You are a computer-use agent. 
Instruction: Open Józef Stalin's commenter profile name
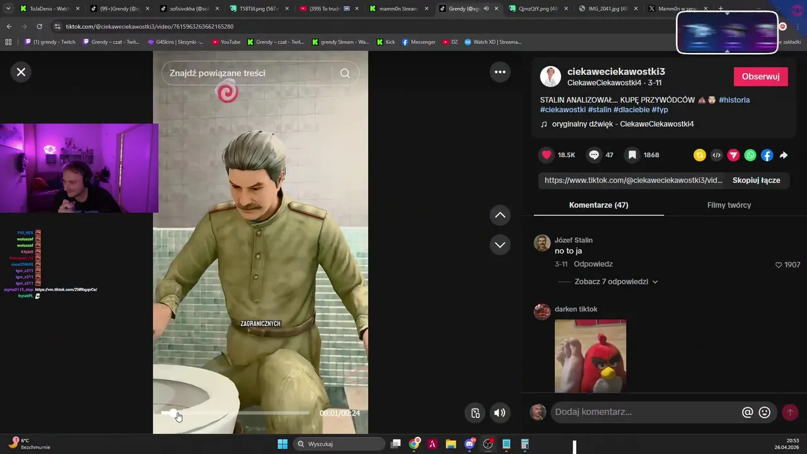pos(573,240)
